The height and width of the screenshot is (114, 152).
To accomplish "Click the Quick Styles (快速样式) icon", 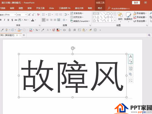I will (128, 16).
